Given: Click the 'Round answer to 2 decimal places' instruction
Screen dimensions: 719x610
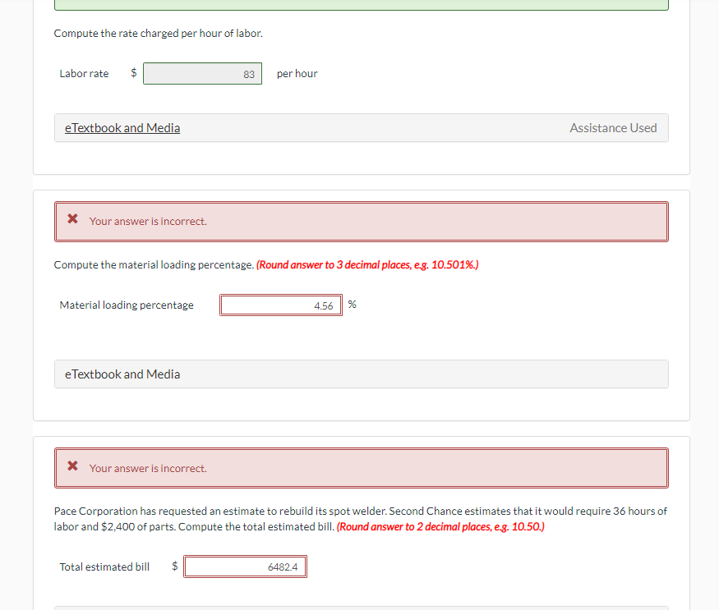Looking at the screenshot, I should (x=440, y=527).
